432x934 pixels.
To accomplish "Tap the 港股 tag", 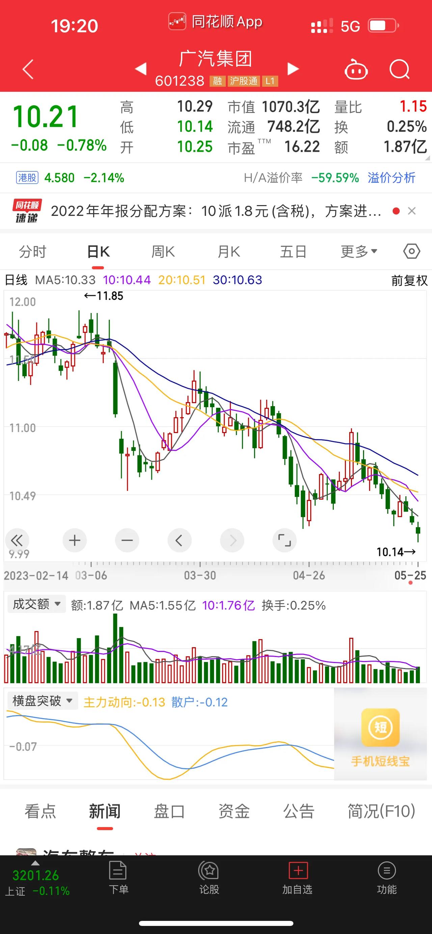I will pos(28,178).
